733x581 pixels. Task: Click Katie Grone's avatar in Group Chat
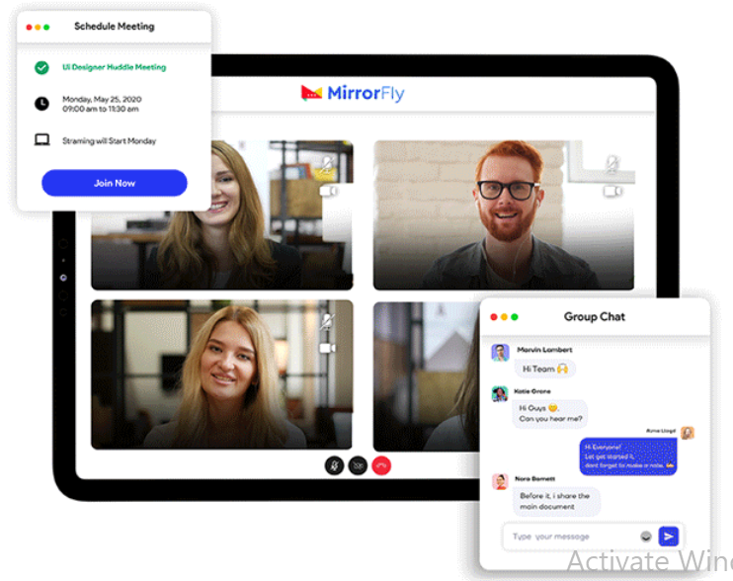tap(500, 394)
